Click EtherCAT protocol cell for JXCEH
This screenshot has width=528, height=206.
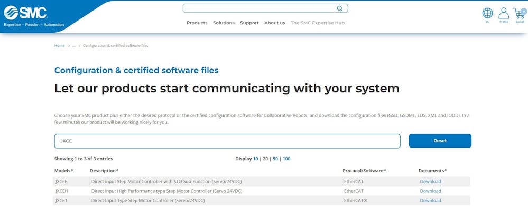354,191
